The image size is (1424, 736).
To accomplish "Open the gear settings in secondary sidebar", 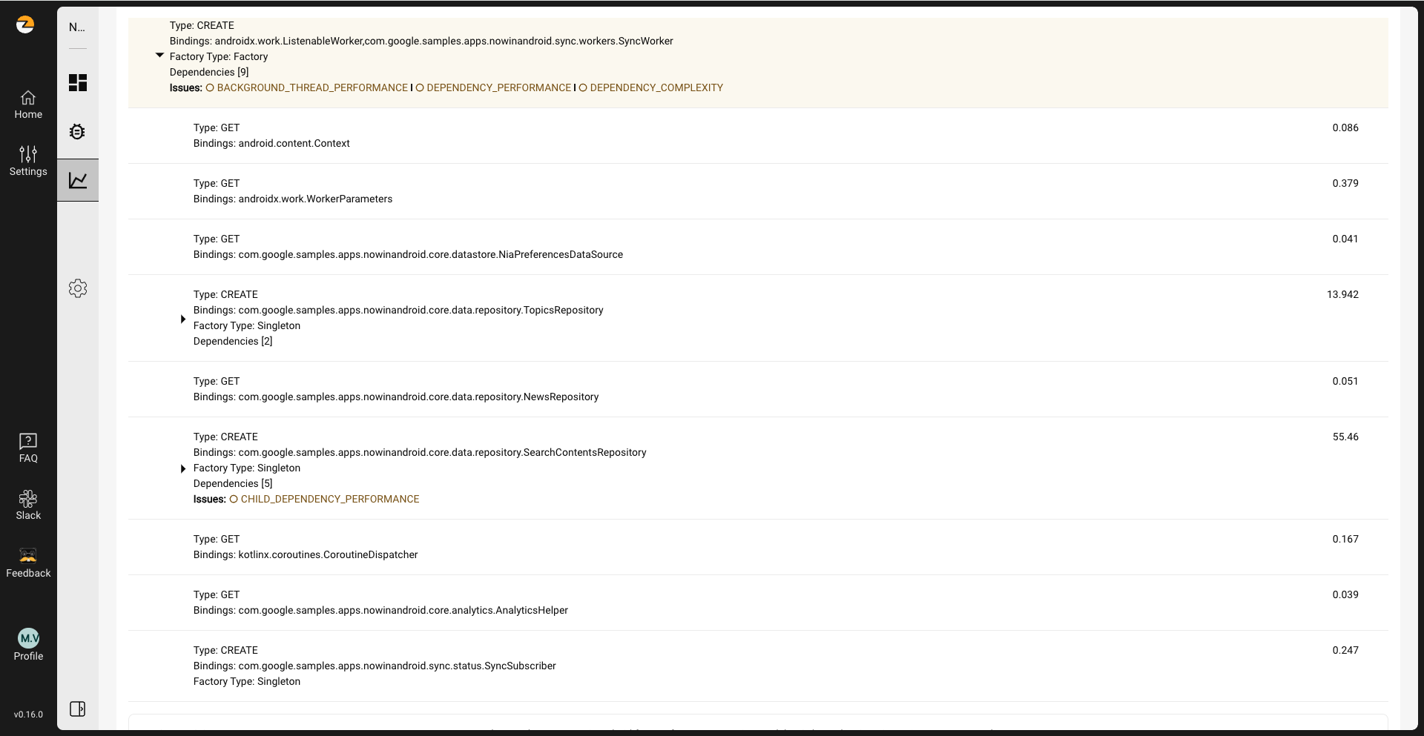I will click(x=78, y=288).
